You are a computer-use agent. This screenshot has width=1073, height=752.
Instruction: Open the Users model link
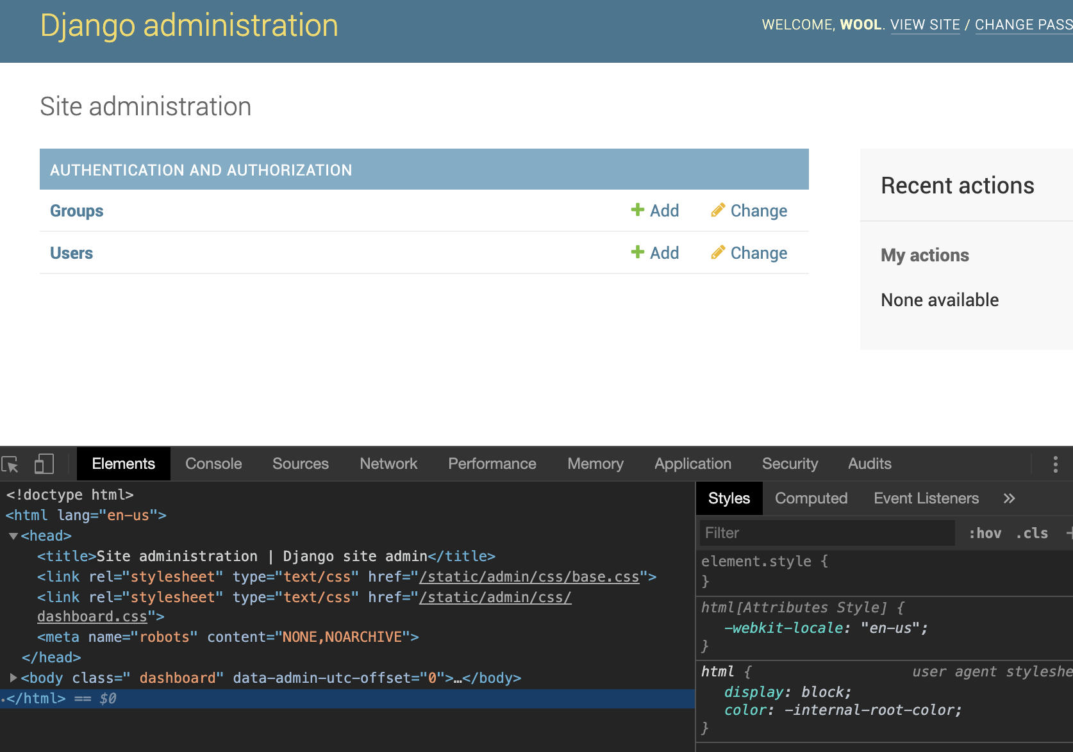[72, 253]
